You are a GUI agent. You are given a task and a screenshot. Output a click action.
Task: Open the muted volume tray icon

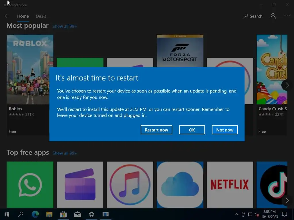257,215
